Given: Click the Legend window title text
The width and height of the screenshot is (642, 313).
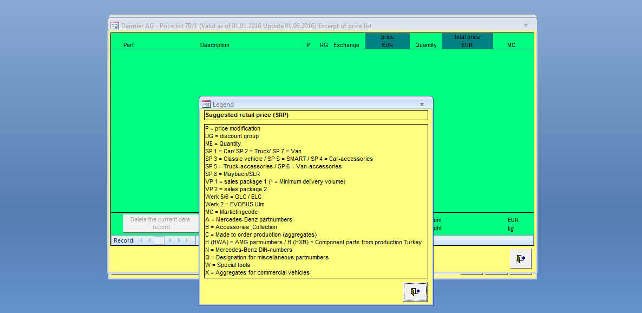Looking at the screenshot, I should (223, 105).
